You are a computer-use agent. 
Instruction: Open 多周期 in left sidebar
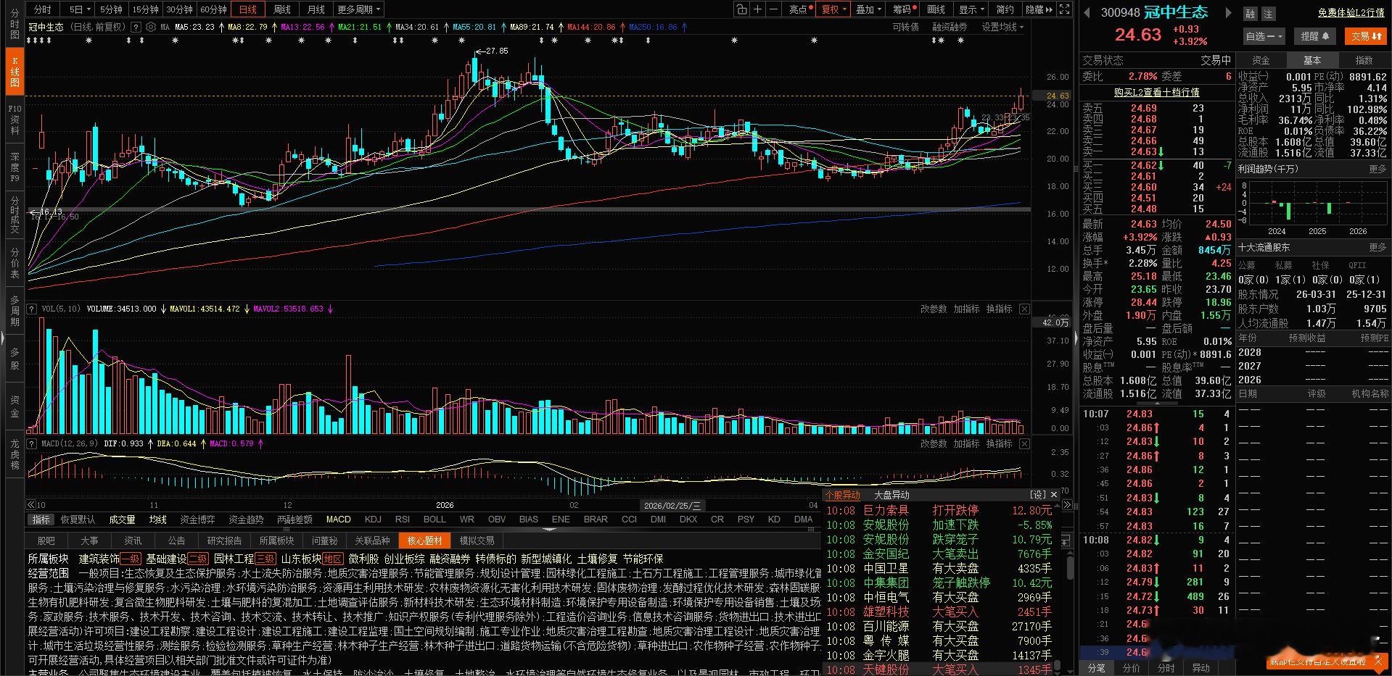(x=15, y=311)
